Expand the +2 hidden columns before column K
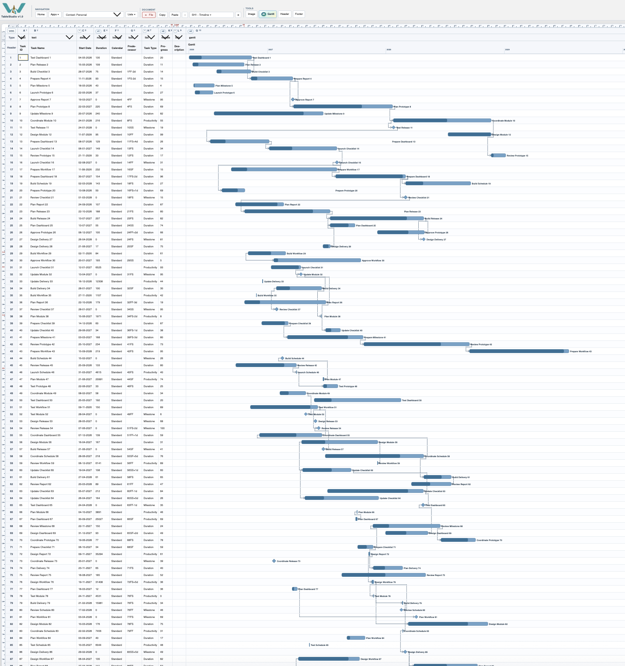Screen dimensions: 625x666 click(163, 31)
